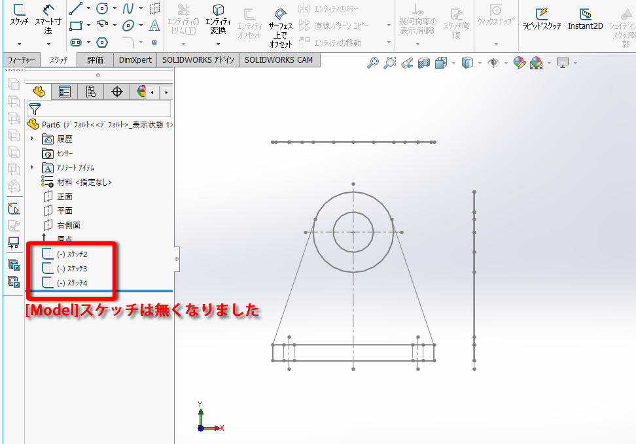
Task: Select the Spline sketch tool
Action: tap(128, 9)
